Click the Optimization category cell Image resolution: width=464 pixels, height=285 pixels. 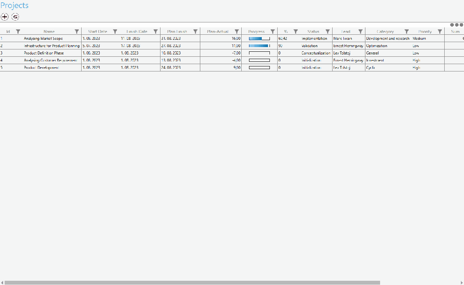point(377,46)
